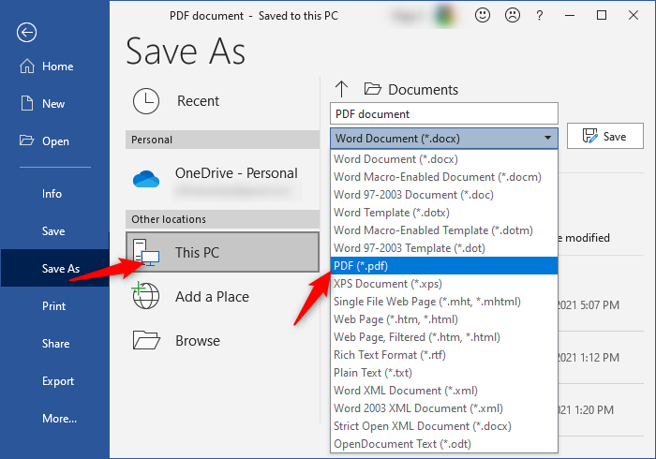Choose OneDrive - Personal location
656x459 pixels.
pyautogui.click(x=222, y=181)
